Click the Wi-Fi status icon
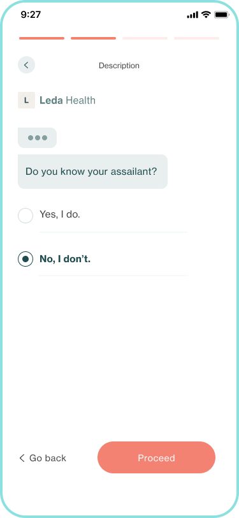The width and height of the screenshot is (239, 518). coord(206,15)
